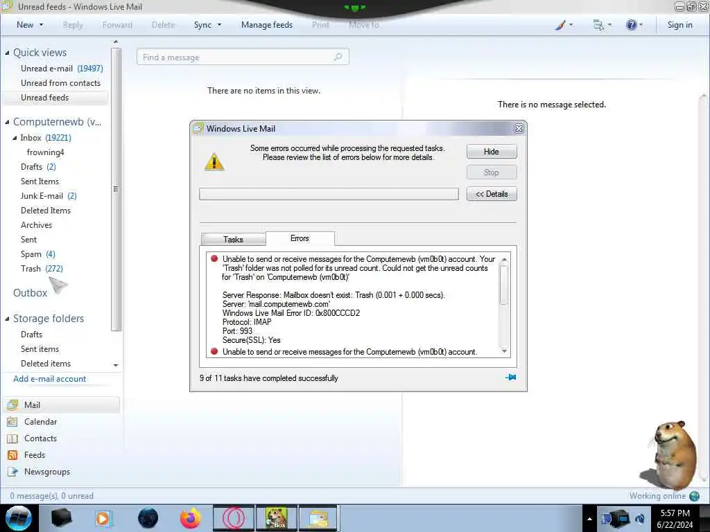Open the Opera taskbar icon
This screenshot has width=710, height=532.
click(x=234, y=518)
